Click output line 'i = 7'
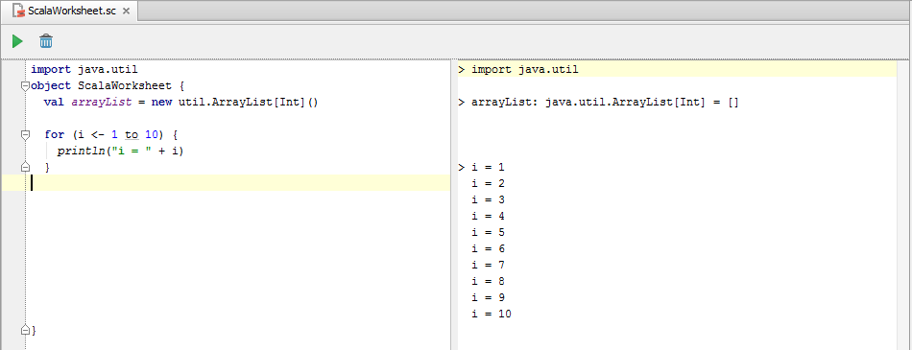 488,265
